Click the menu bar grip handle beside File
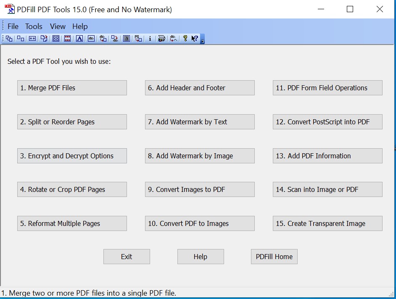The height and width of the screenshot is (299, 396). tap(3, 26)
